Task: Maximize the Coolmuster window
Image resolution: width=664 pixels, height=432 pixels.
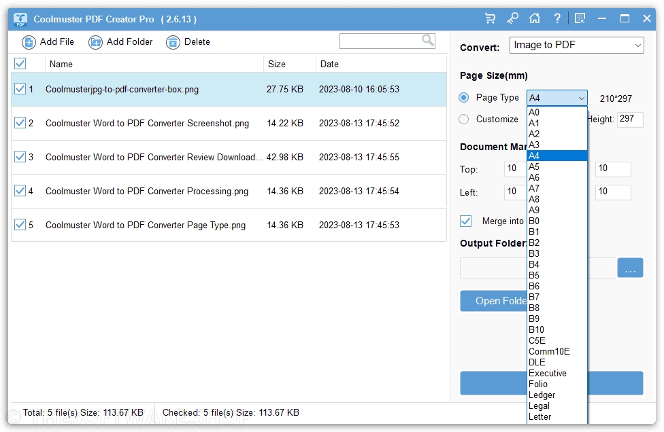Action: pos(625,18)
